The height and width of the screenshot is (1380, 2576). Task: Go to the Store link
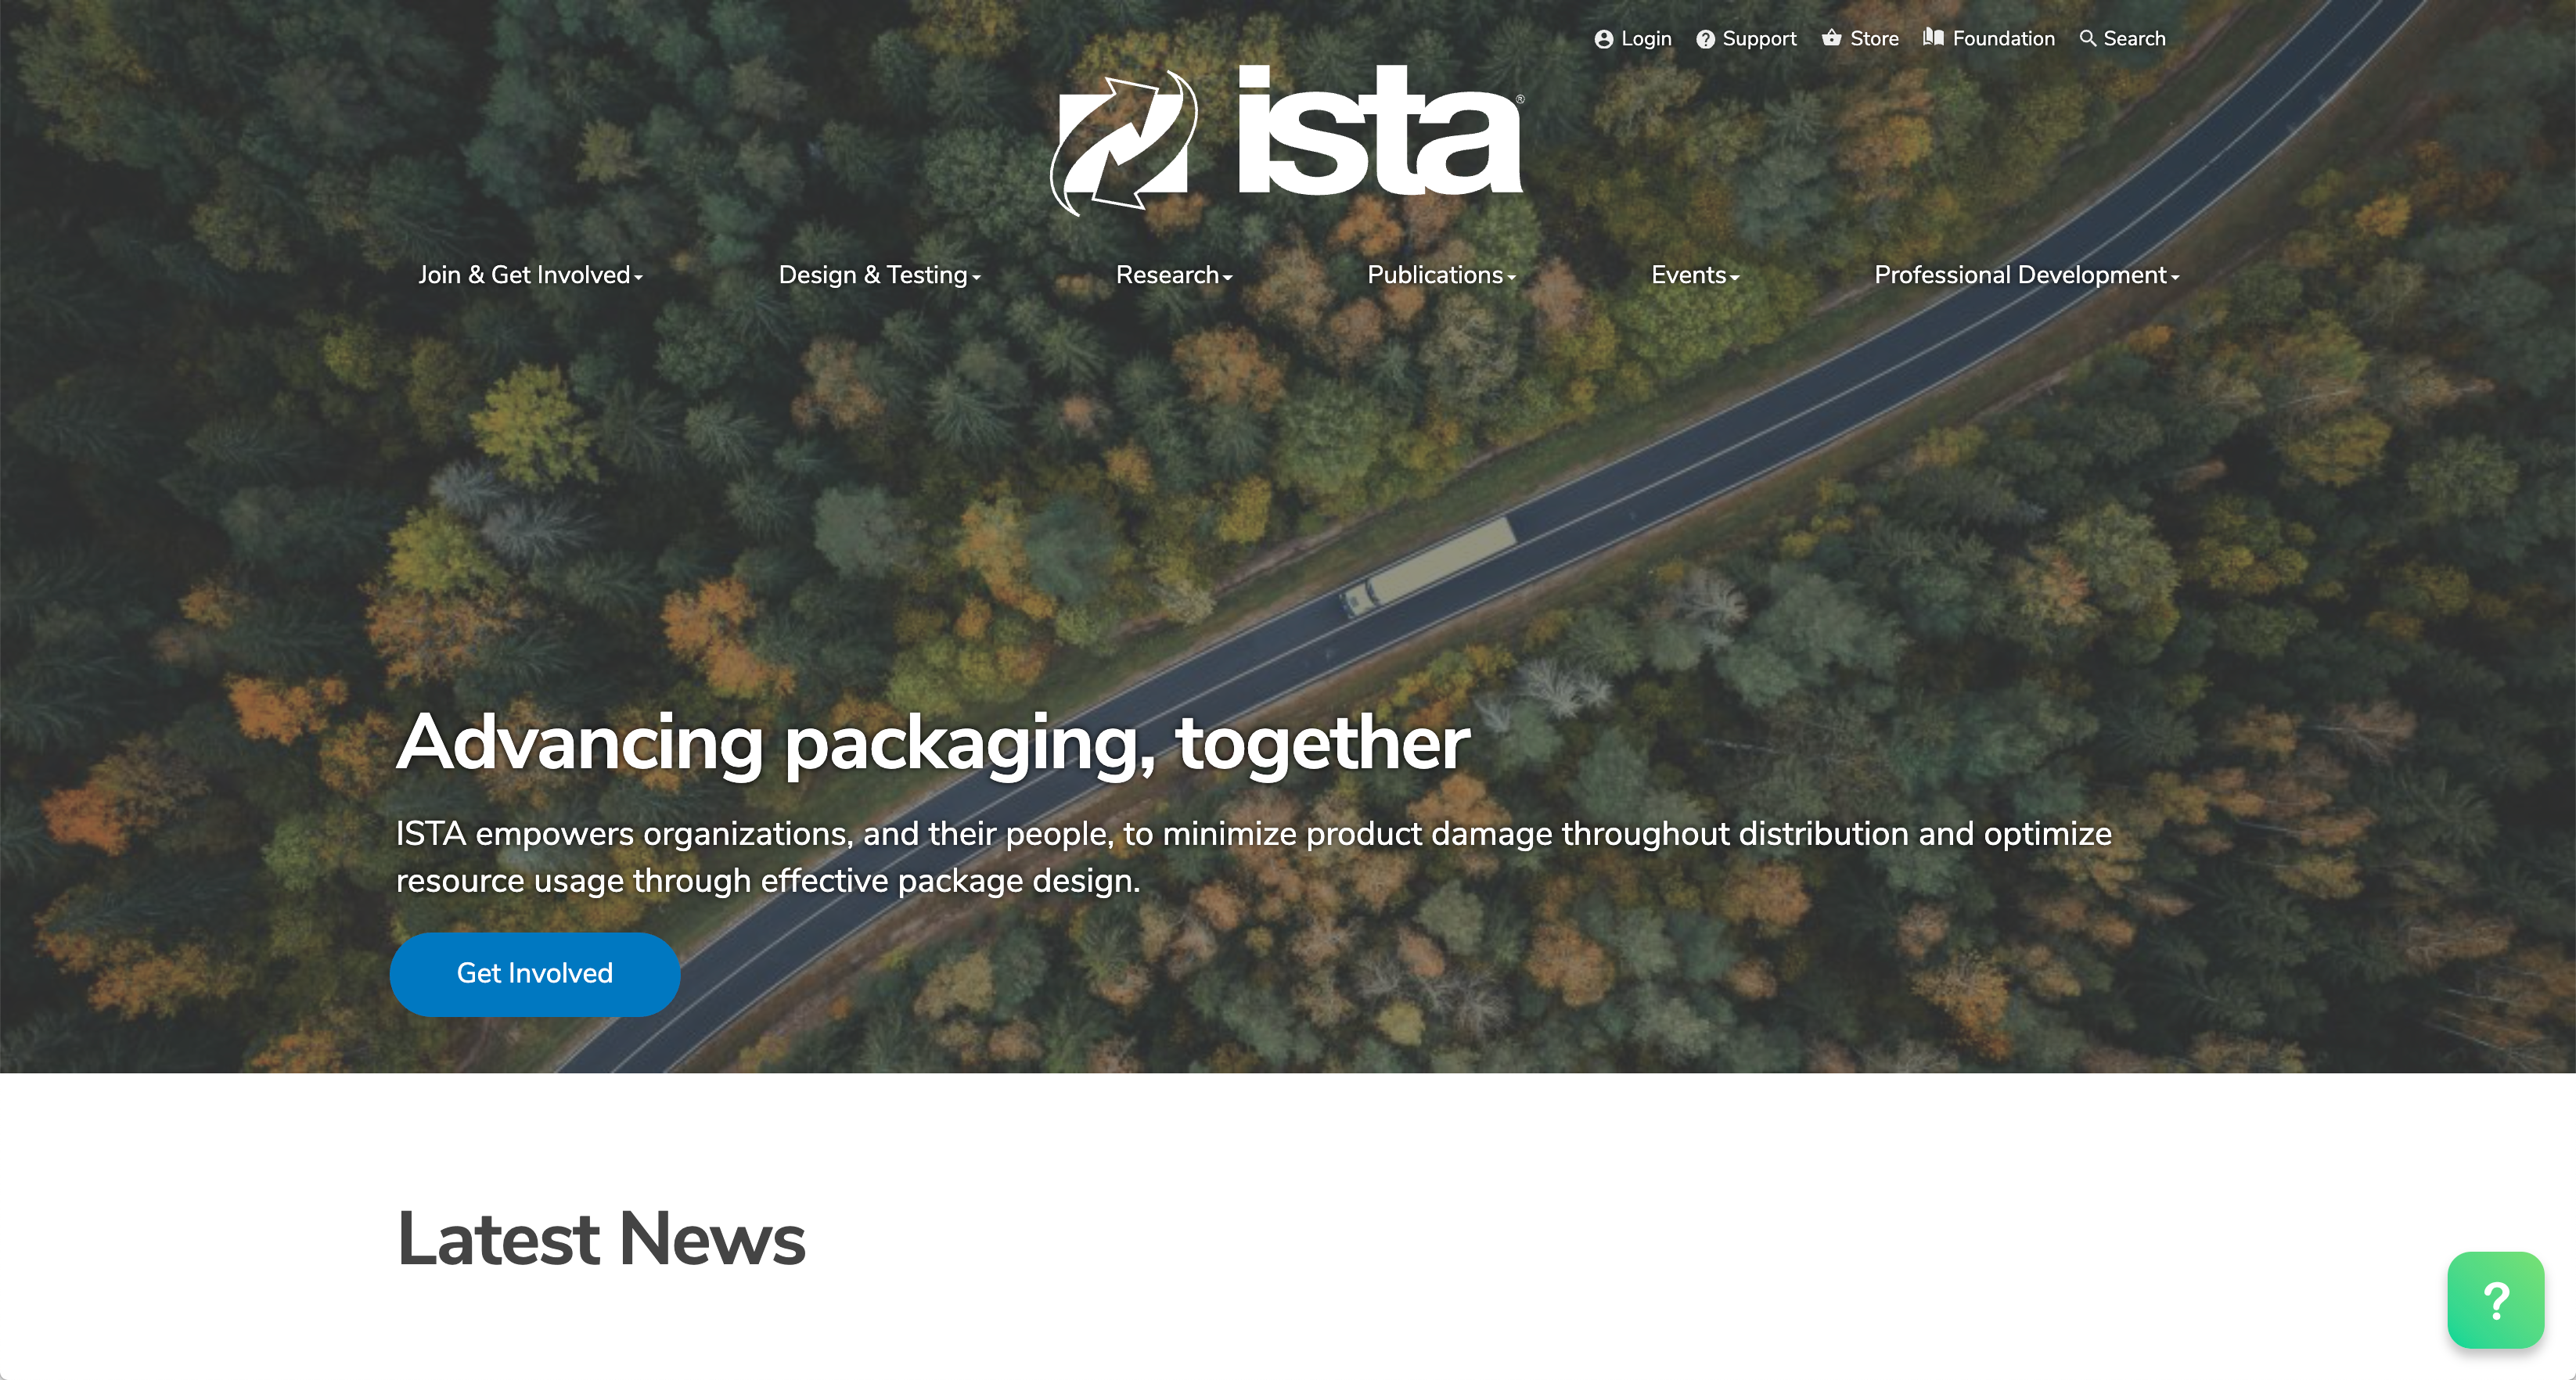[x=1874, y=39]
